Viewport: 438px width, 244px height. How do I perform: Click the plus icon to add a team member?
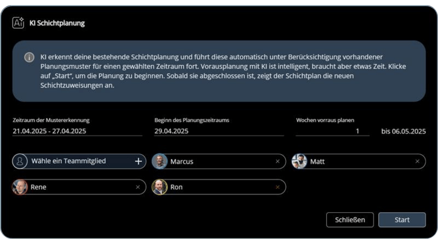pyautogui.click(x=138, y=161)
